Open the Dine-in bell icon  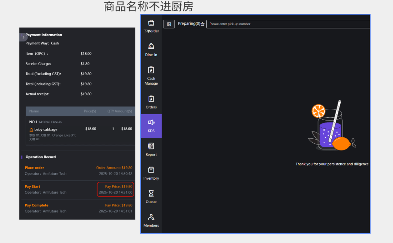tap(151, 47)
